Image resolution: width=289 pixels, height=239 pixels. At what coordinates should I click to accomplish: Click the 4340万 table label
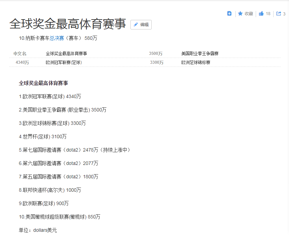[x=22, y=62]
